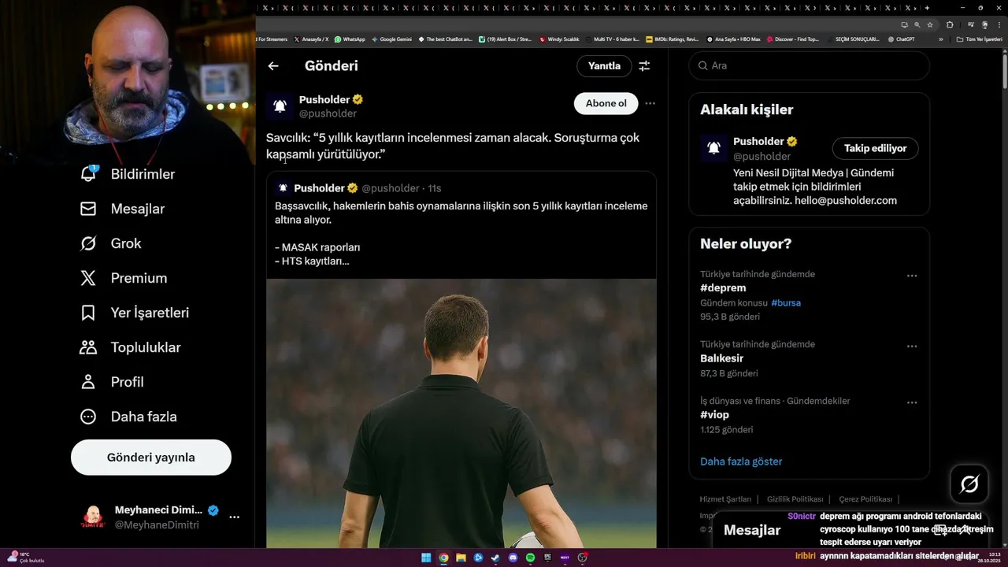Open options for #deprem trend

click(x=912, y=276)
